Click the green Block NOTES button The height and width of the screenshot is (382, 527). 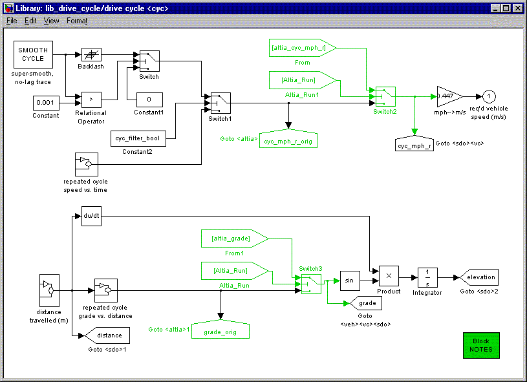[x=481, y=345]
